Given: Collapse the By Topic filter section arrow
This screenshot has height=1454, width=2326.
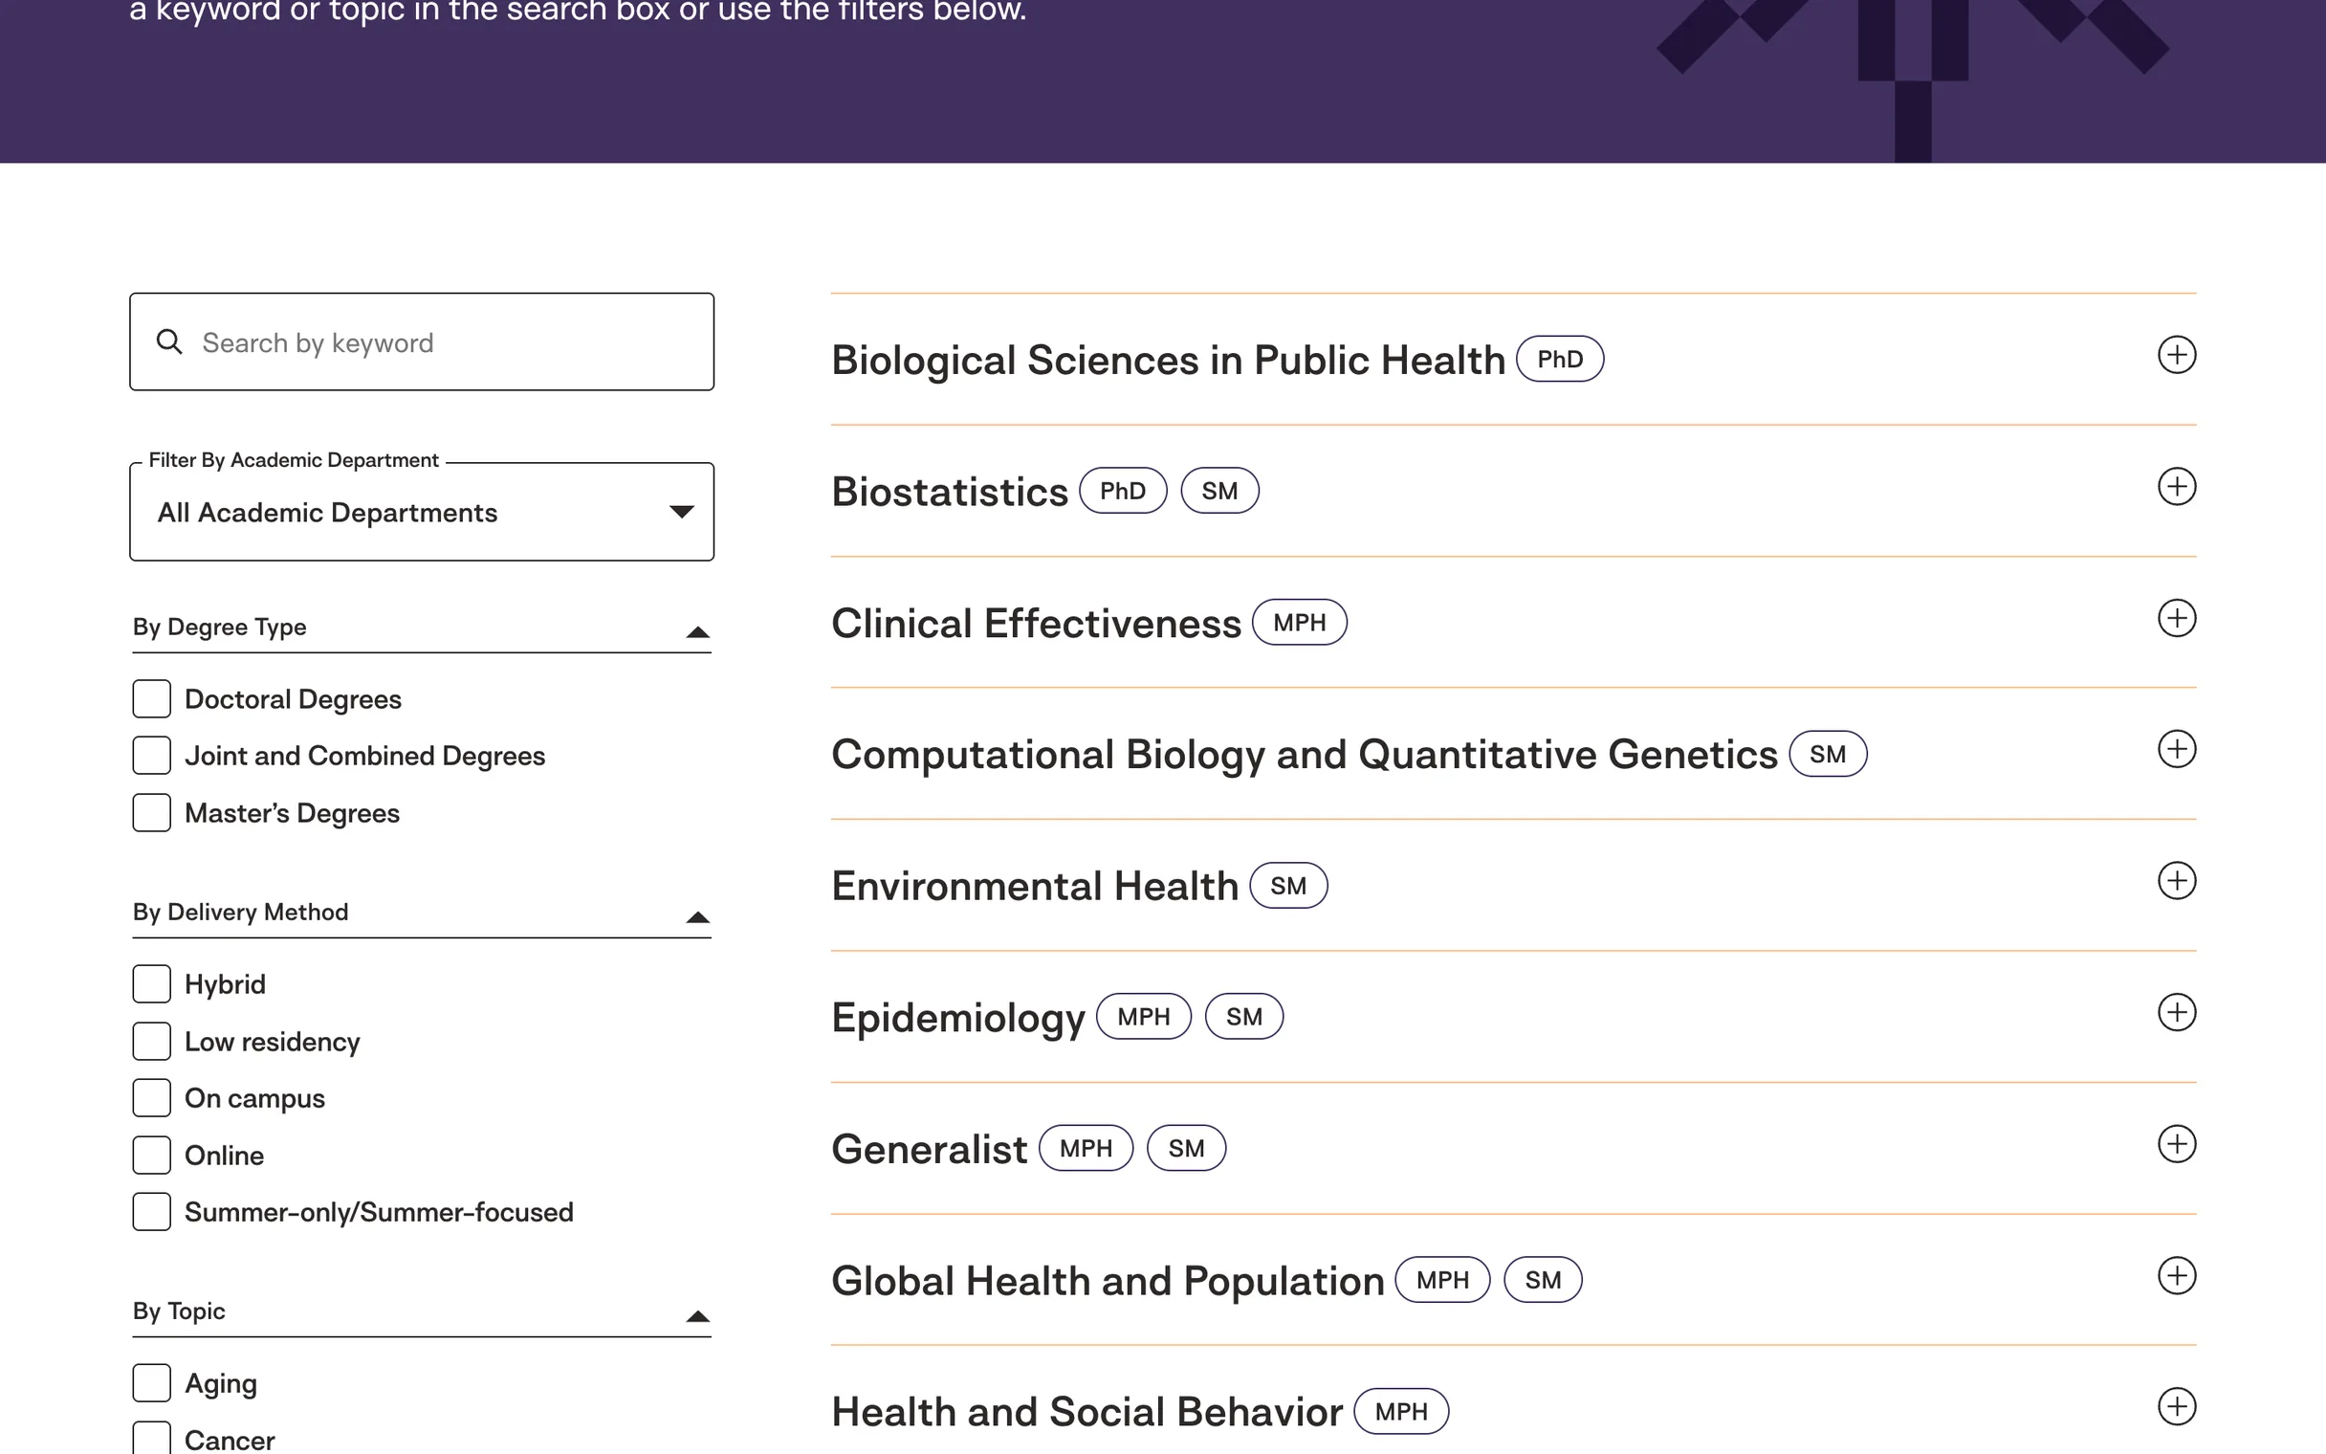Looking at the screenshot, I should [698, 1316].
